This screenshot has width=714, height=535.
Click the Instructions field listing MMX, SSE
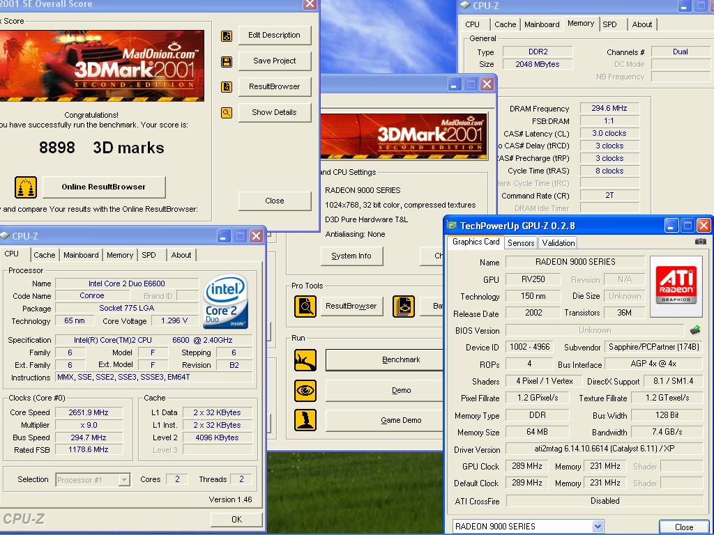coord(154,377)
